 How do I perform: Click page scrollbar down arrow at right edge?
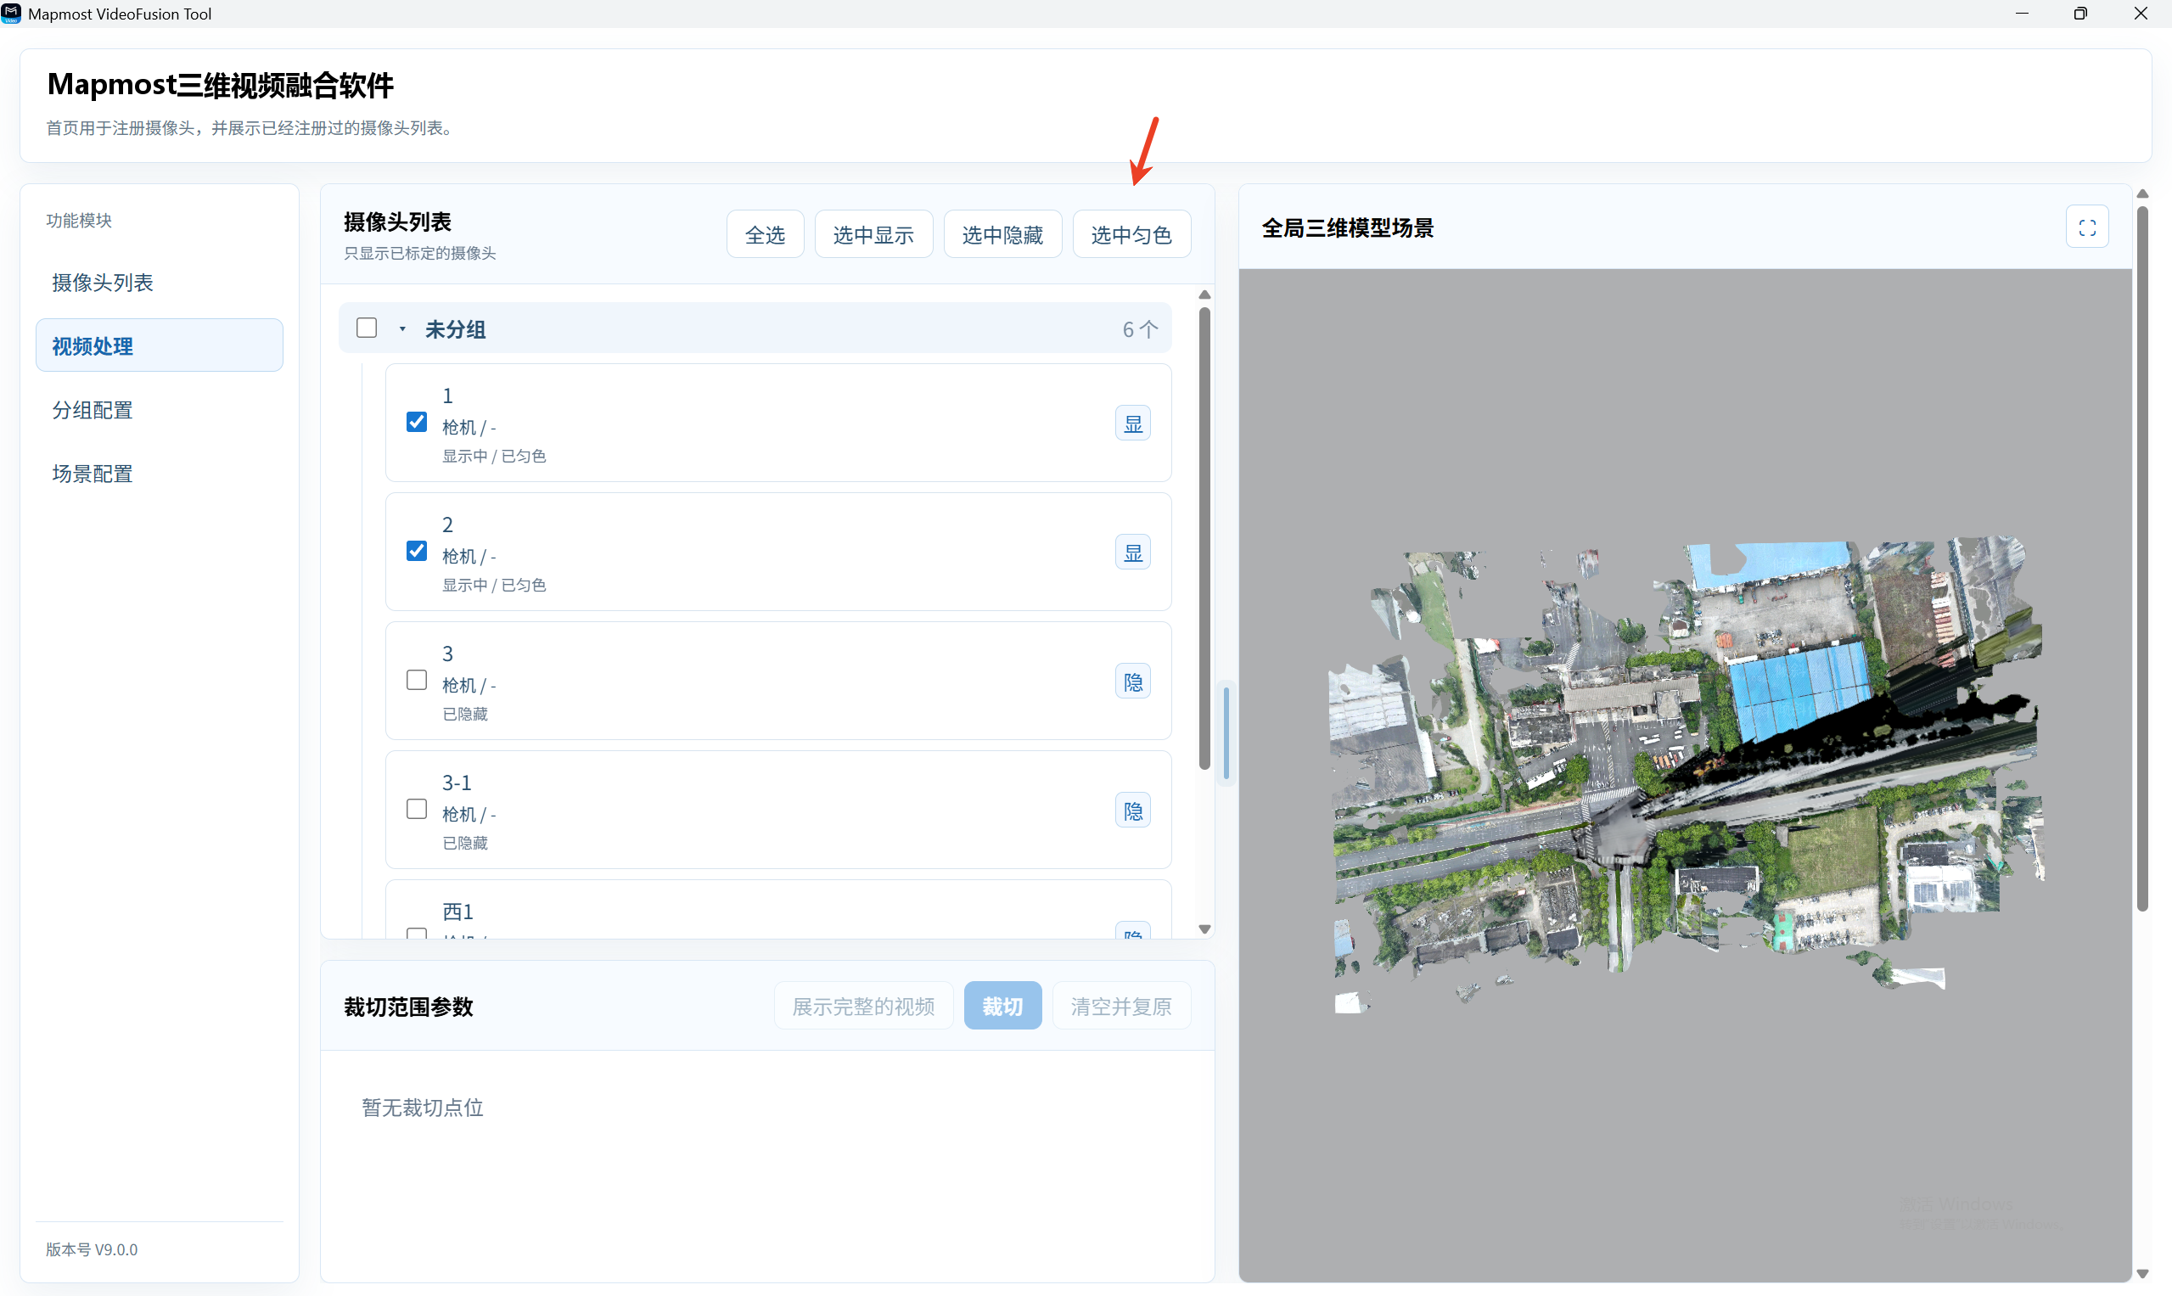coord(2142,1274)
